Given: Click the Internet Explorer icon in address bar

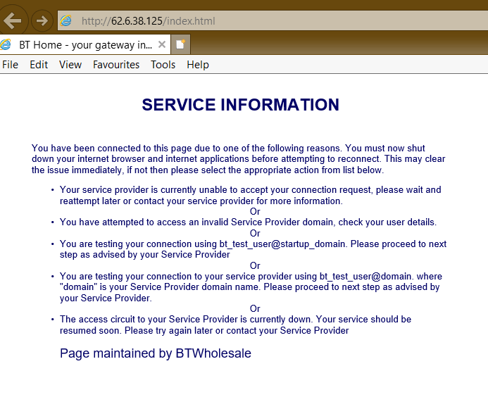Looking at the screenshot, I should tap(66, 21).
